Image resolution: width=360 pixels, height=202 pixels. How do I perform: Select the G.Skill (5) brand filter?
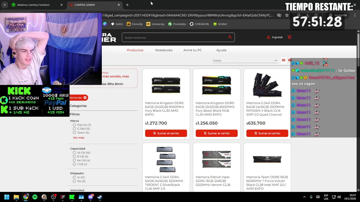click(74, 129)
